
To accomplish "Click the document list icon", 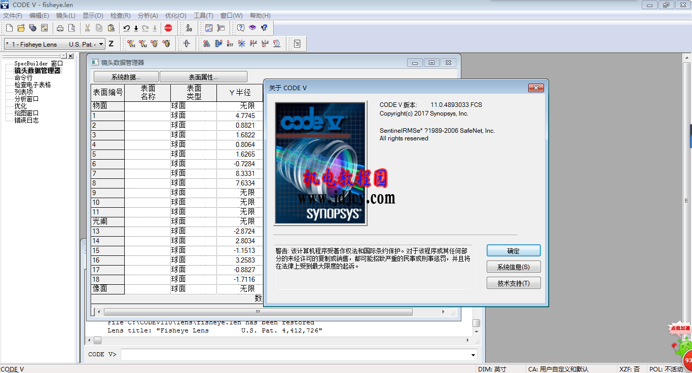I will [297, 44].
